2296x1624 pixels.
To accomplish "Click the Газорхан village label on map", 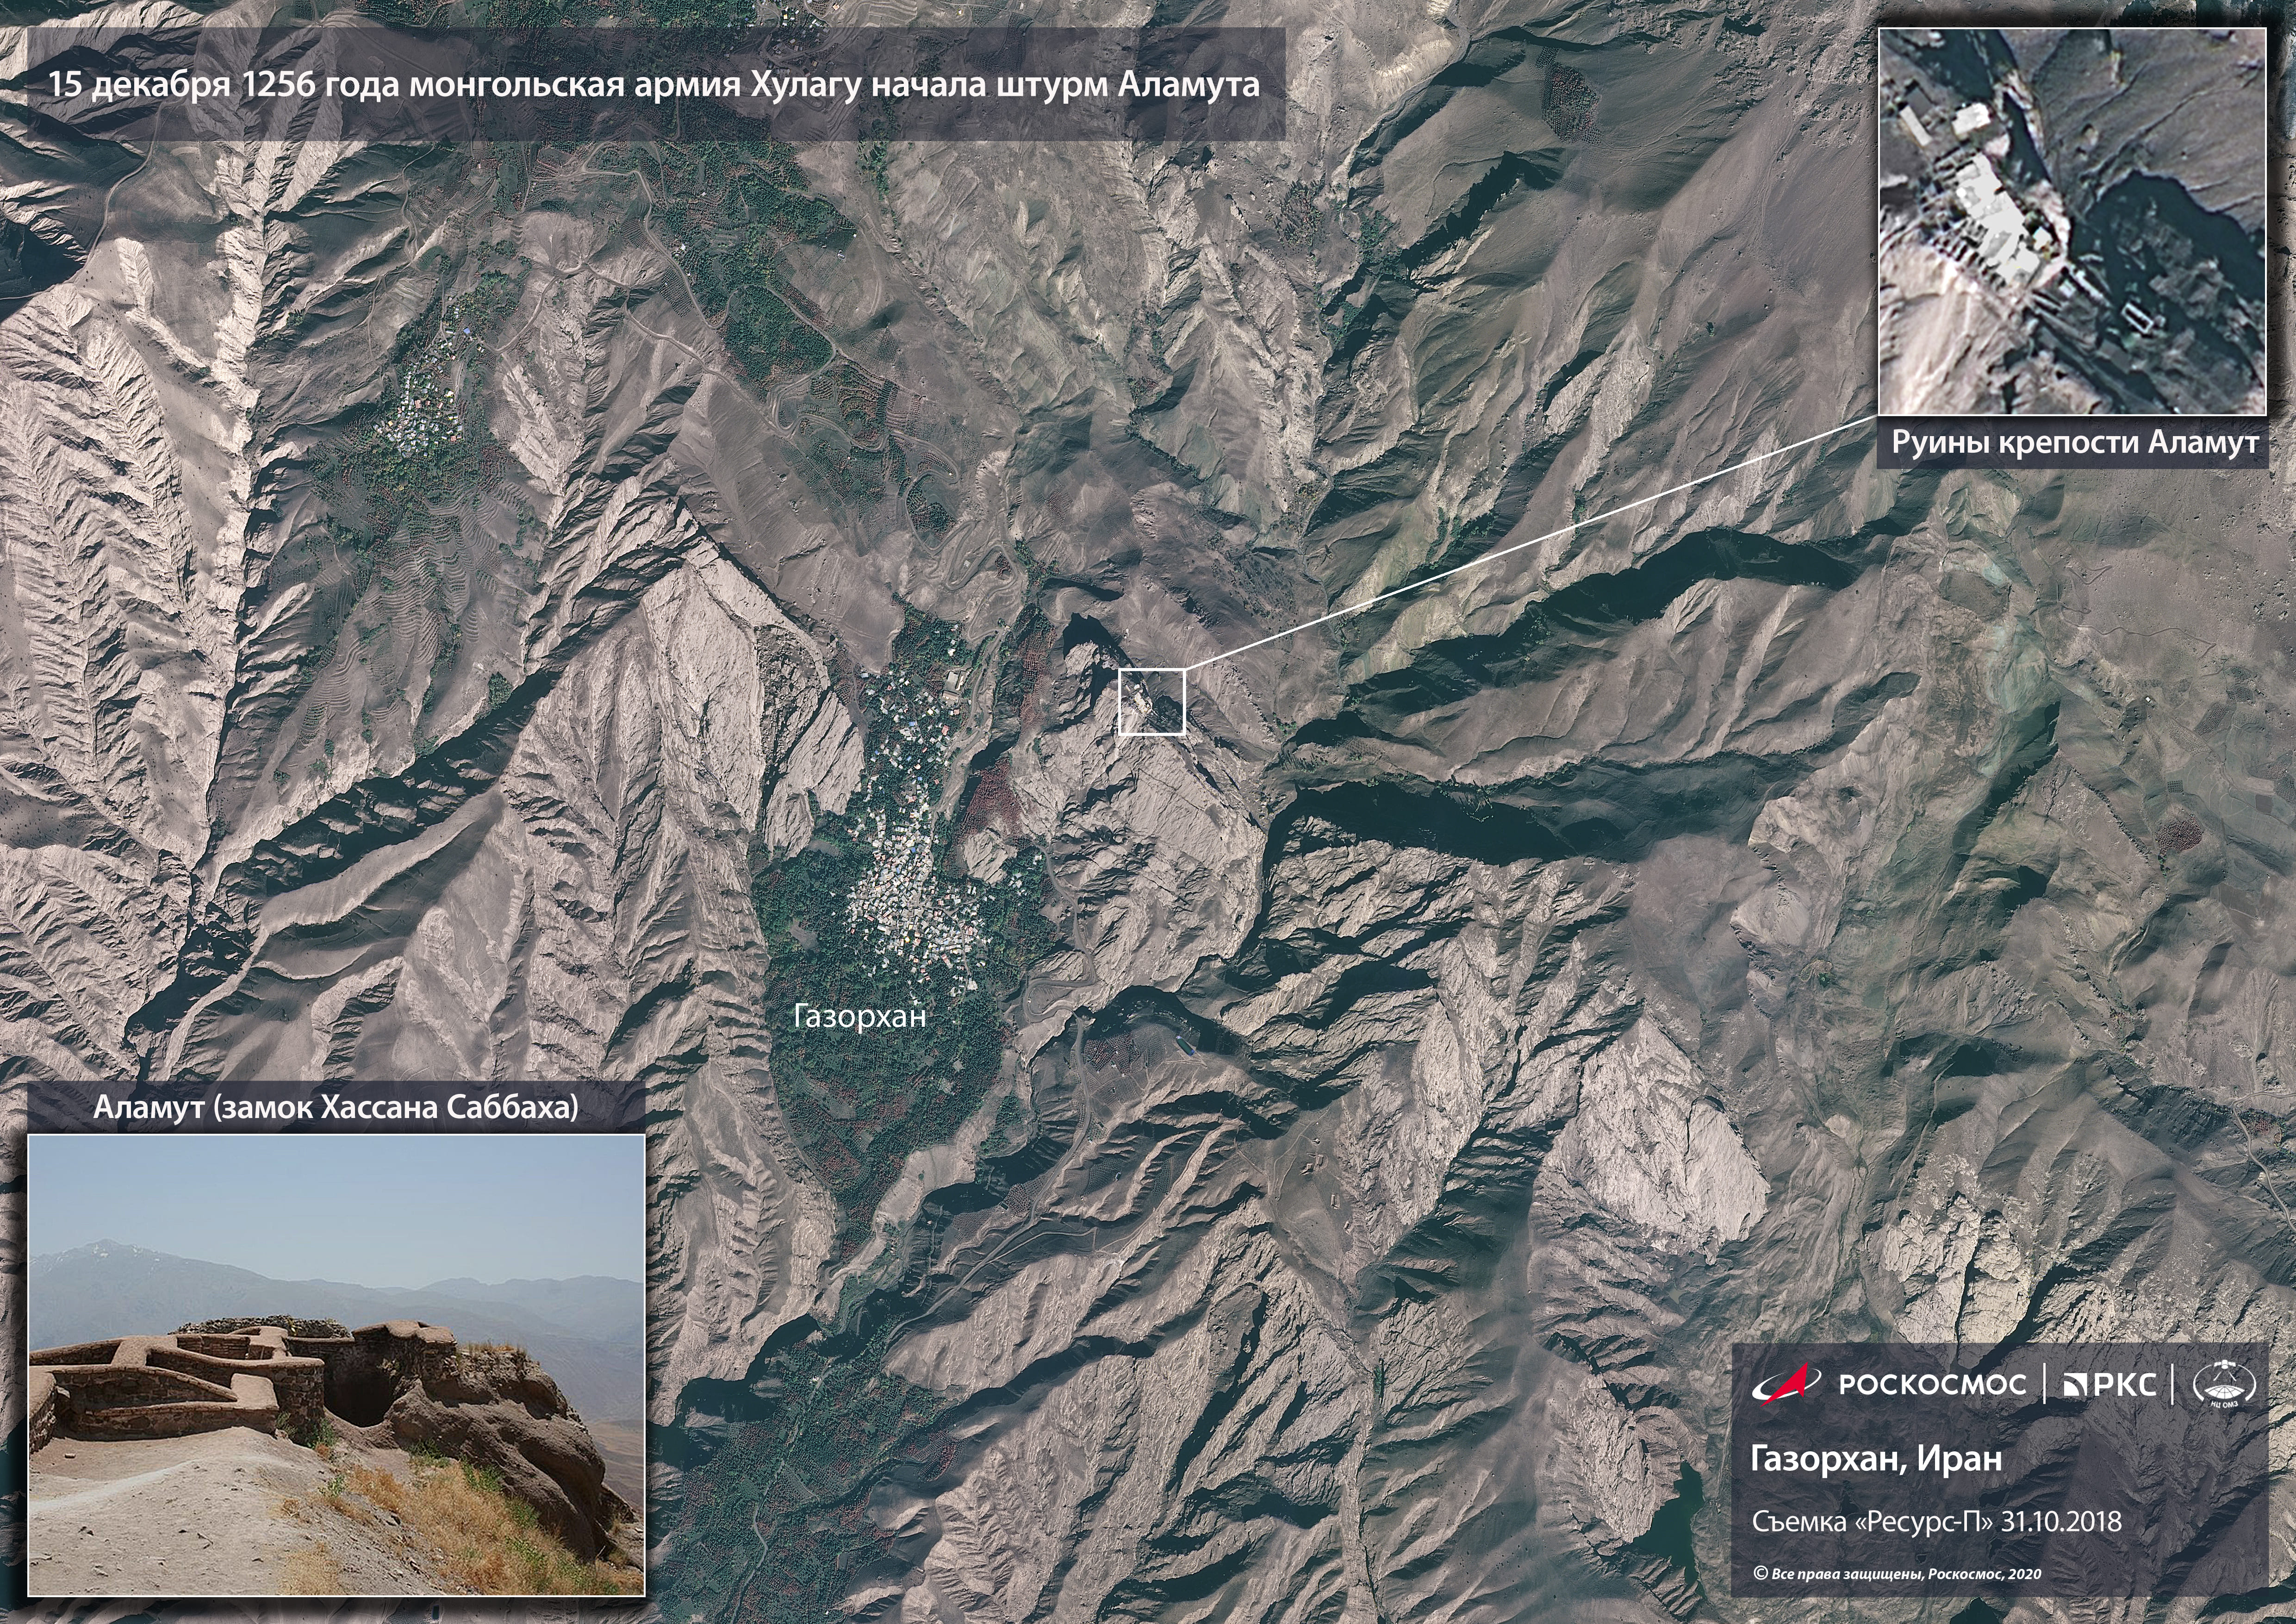I will [x=860, y=1016].
